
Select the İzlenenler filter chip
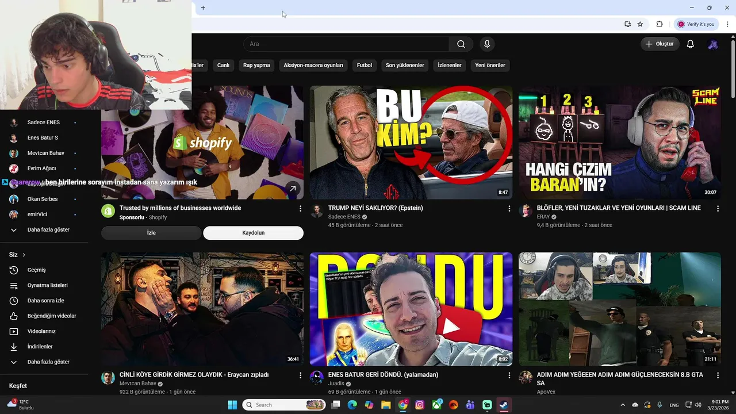(x=450, y=66)
